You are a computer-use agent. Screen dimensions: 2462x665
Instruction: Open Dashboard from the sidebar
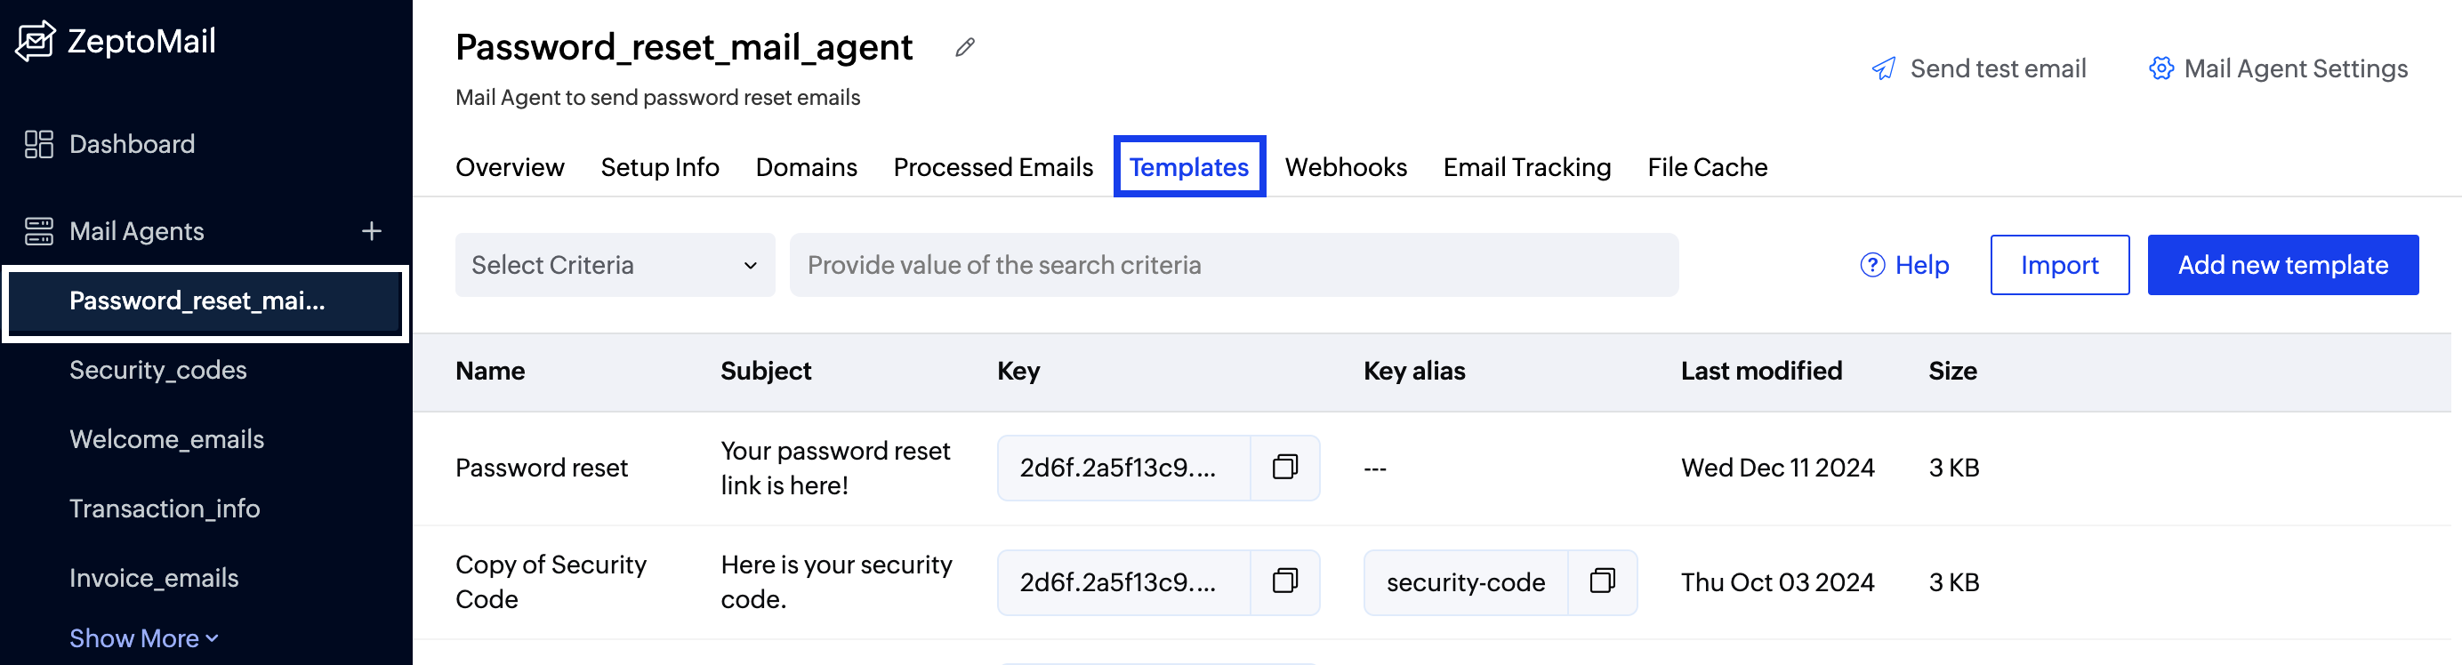(132, 144)
